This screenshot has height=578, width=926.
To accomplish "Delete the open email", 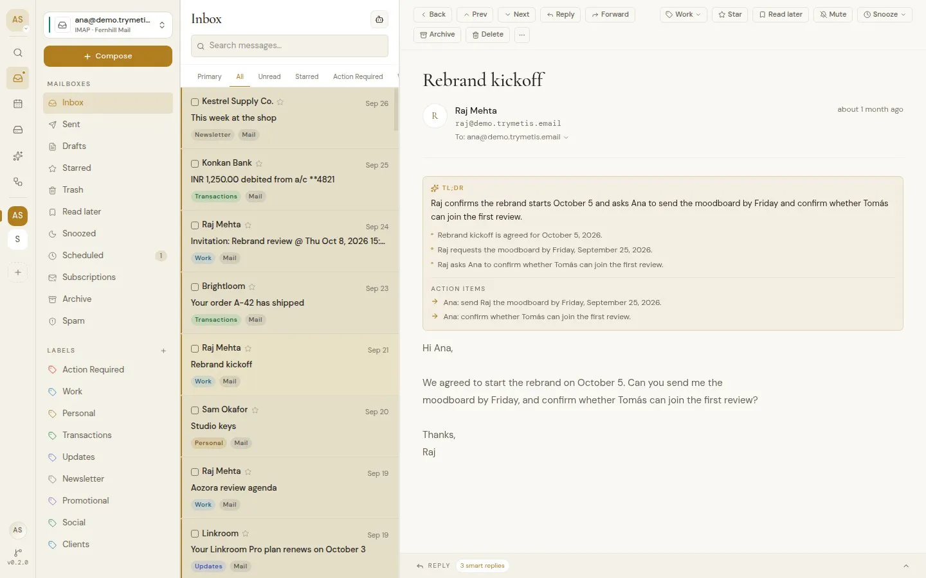I will (x=488, y=35).
